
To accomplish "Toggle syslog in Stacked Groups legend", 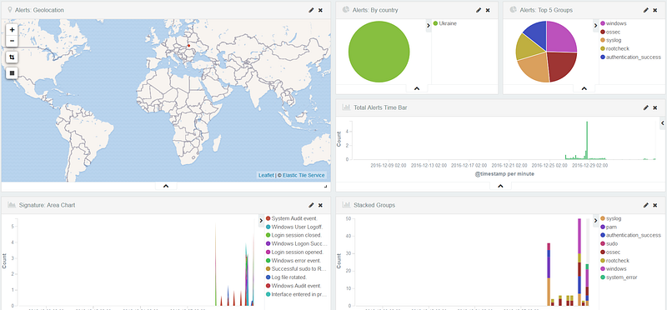I will click(611, 218).
